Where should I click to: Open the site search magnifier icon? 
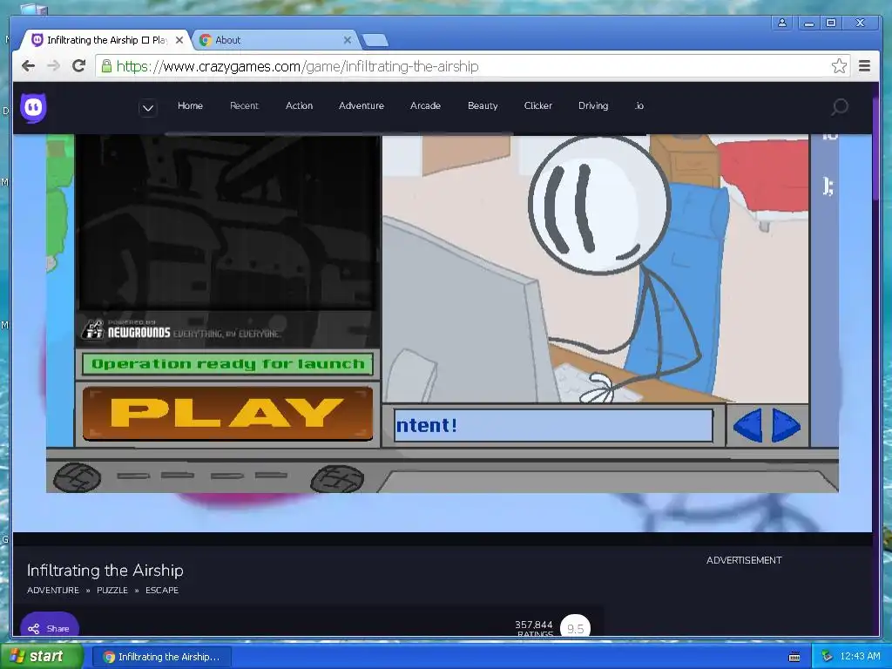[840, 106]
